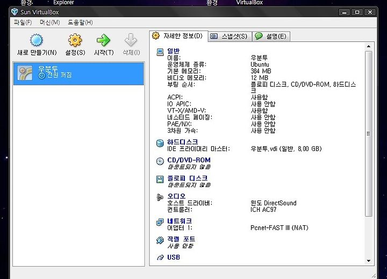Start the VM with 시작(T) arrow

pos(103,40)
